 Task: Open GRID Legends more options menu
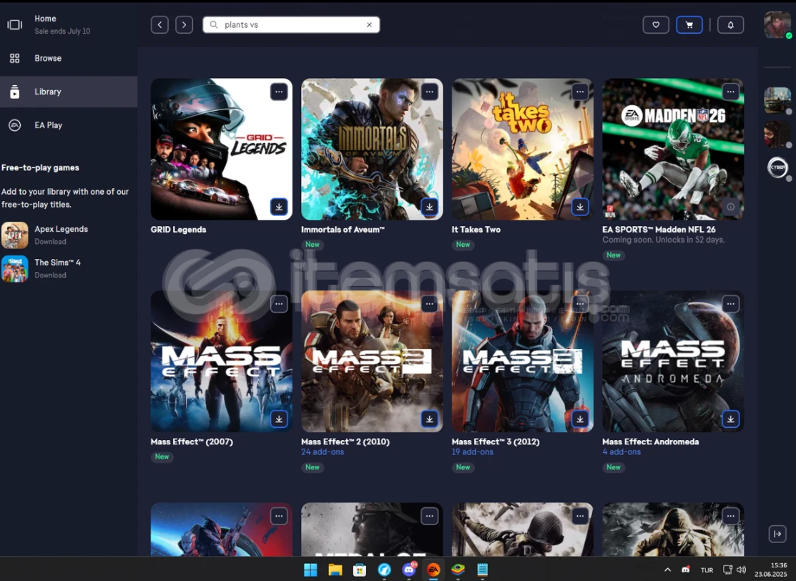(279, 92)
